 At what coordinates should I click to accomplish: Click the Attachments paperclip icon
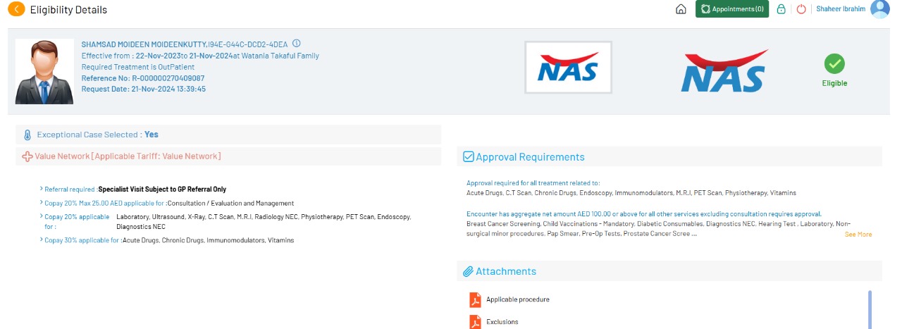[x=468, y=271]
